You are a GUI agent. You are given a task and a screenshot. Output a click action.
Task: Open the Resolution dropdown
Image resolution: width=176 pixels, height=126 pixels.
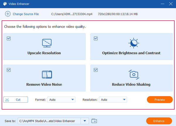[x=113, y=100]
